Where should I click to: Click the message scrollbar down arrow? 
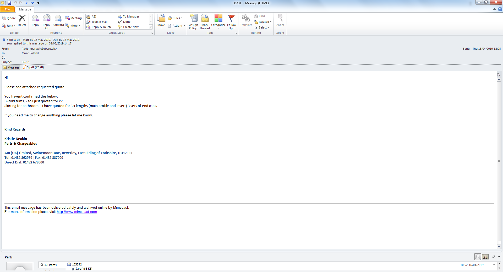(x=499, y=247)
